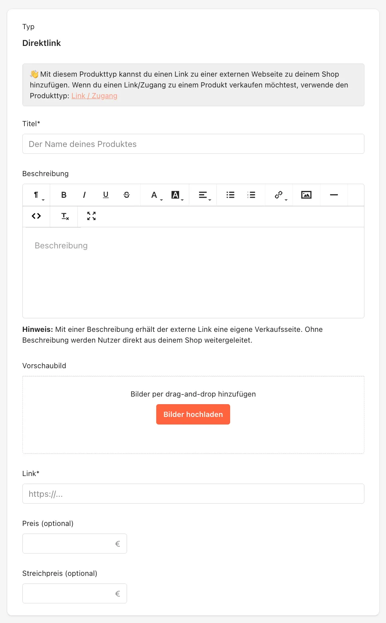Toggle fullscreen editor mode
This screenshot has width=386, height=623.
pos(92,216)
